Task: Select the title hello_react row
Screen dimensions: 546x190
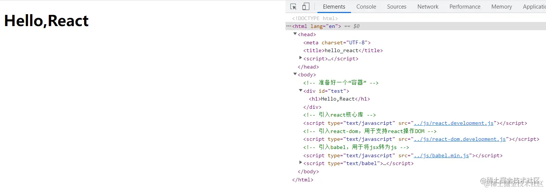Action: (343, 50)
